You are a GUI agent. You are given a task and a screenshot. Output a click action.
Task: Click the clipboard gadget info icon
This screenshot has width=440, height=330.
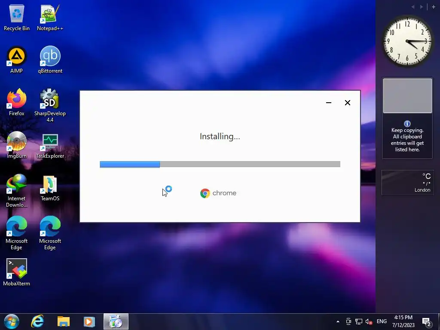(x=407, y=124)
